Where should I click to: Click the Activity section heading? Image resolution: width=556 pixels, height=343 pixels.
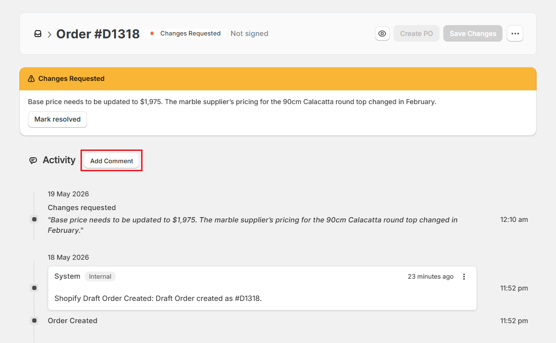(59, 160)
